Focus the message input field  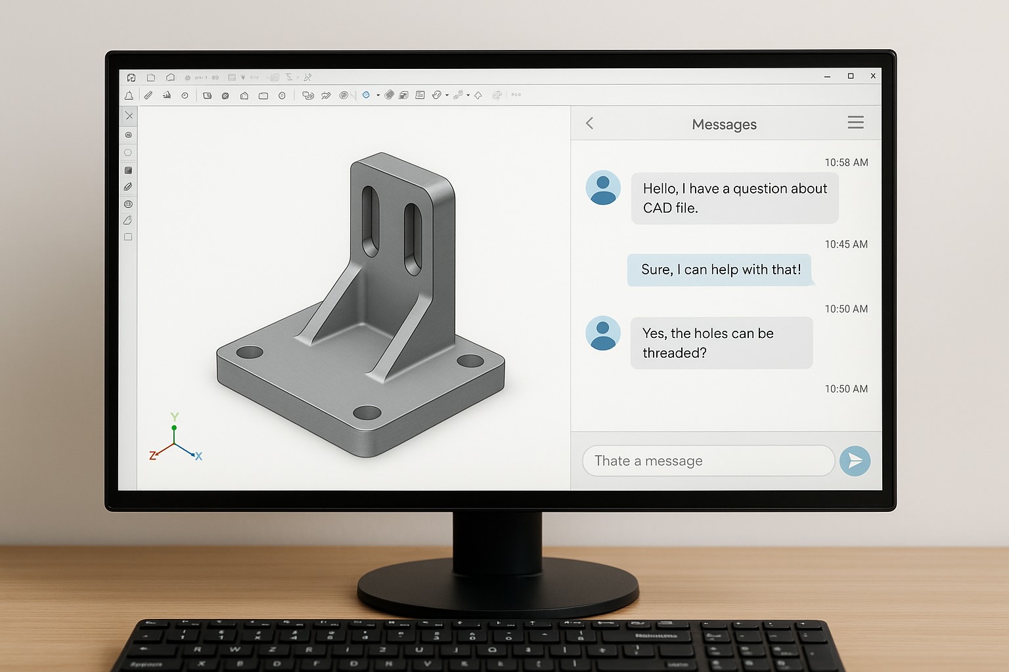[x=708, y=461]
